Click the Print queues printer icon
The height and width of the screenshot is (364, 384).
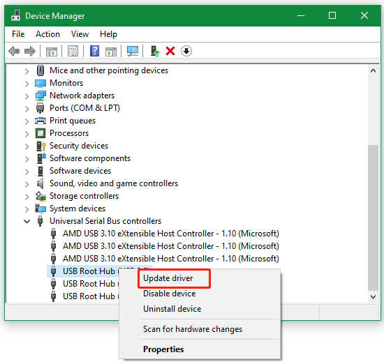pyautogui.click(x=40, y=121)
